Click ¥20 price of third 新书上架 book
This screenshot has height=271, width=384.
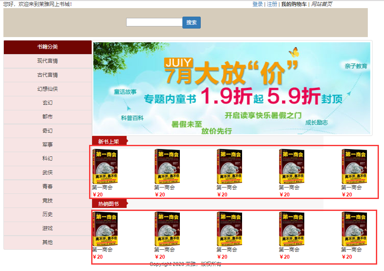click(x=222, y=195)
